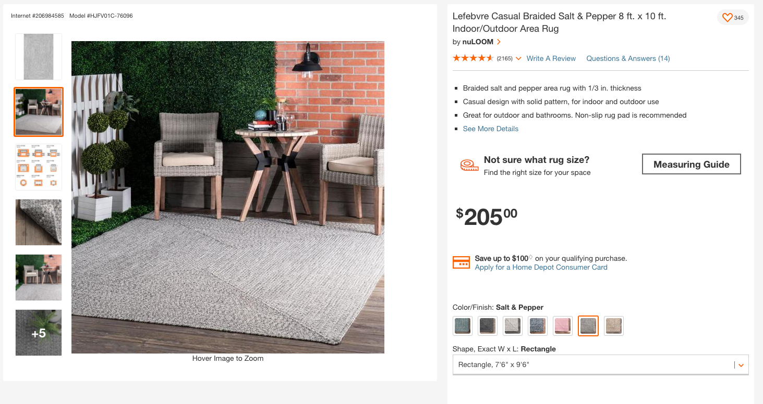Select the pink color swatch

(x=563, y=326)
